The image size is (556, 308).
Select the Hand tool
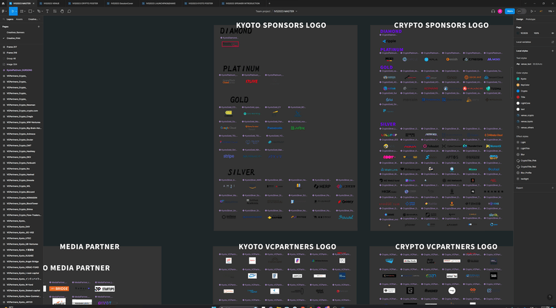tap(62, 11)
